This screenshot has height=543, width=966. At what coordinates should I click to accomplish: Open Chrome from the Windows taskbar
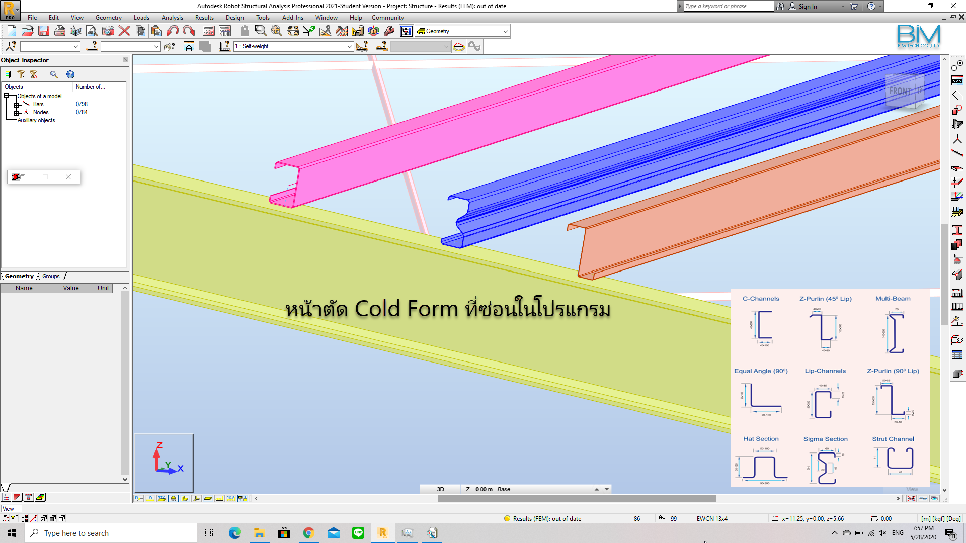308,533
